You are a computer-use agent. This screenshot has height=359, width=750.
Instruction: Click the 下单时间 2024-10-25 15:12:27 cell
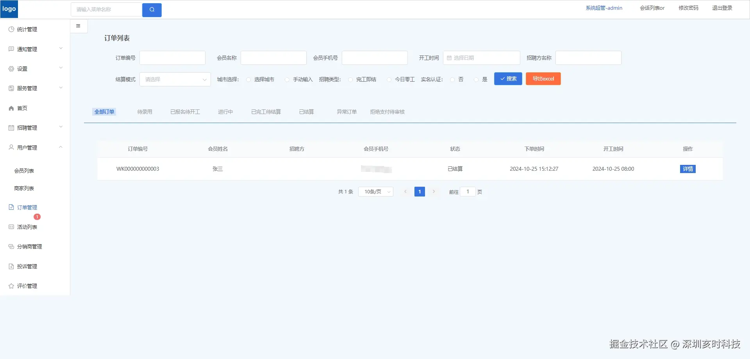click(x=534, y=169)
